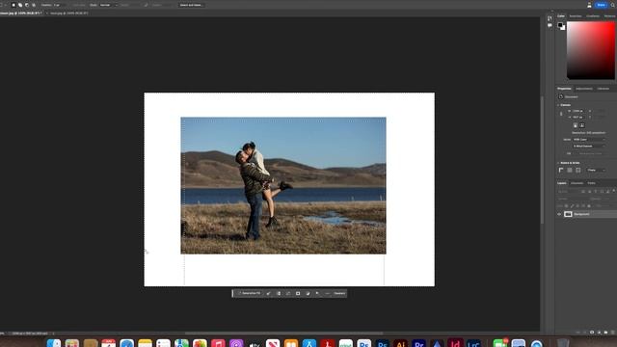The image size is (617, 347).
Task: Switch to the Properties tab
Action: (x=564, y=89)
